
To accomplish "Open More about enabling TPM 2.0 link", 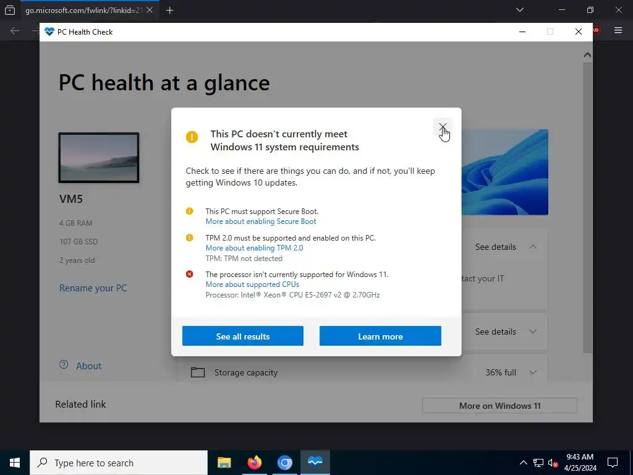I will coord(254,248).
